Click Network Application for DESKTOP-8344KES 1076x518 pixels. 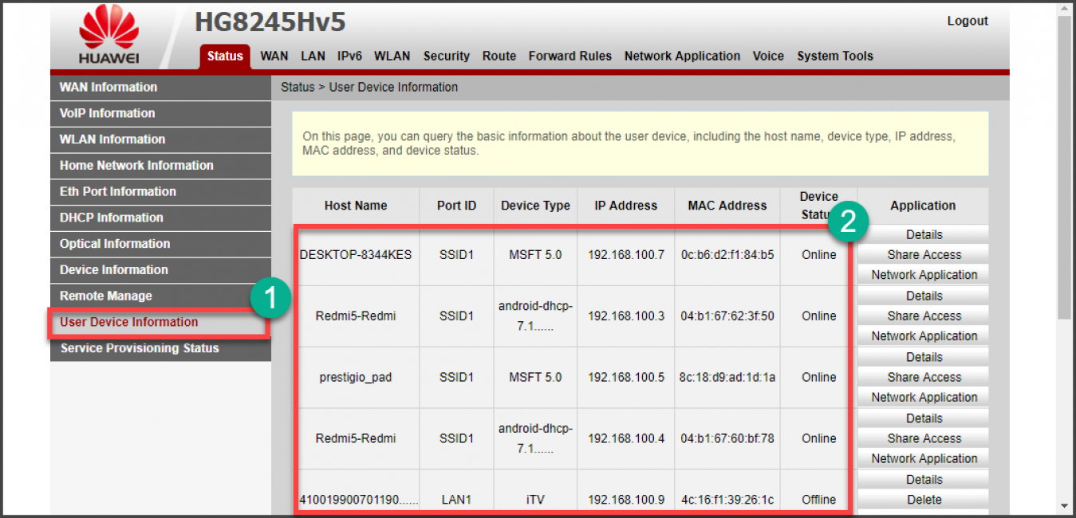point(924,275)
